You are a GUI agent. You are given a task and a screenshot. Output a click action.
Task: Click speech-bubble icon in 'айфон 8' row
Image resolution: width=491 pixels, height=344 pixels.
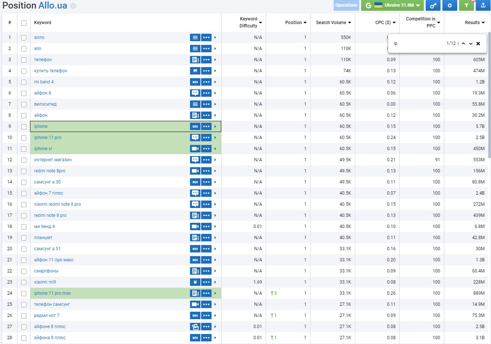(x=195, y=93)
